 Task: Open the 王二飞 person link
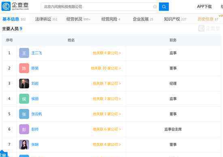[x=36, y=53]
